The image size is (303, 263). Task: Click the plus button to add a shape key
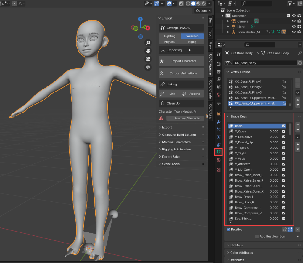[x=298, y=125]
